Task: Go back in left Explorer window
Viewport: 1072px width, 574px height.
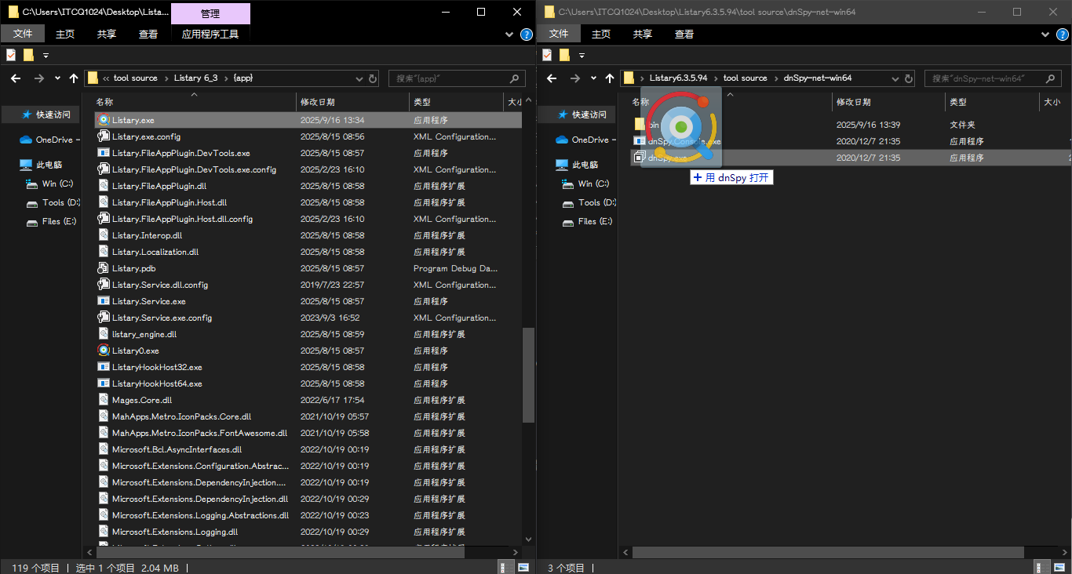Action: 15,78
